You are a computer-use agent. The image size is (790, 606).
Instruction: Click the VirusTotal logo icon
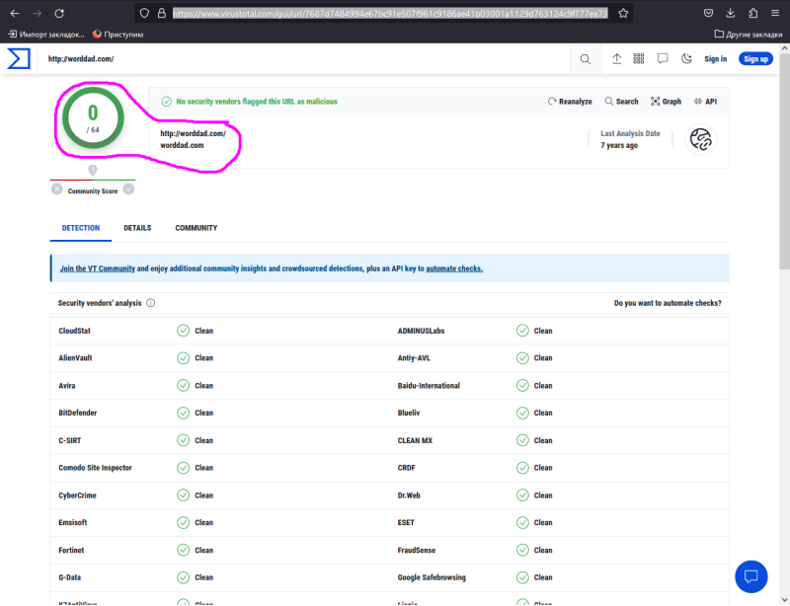(x=19, y=59)
